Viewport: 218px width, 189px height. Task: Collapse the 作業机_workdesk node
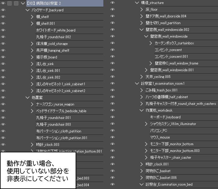pyautogui.click(x=142, y=110)
